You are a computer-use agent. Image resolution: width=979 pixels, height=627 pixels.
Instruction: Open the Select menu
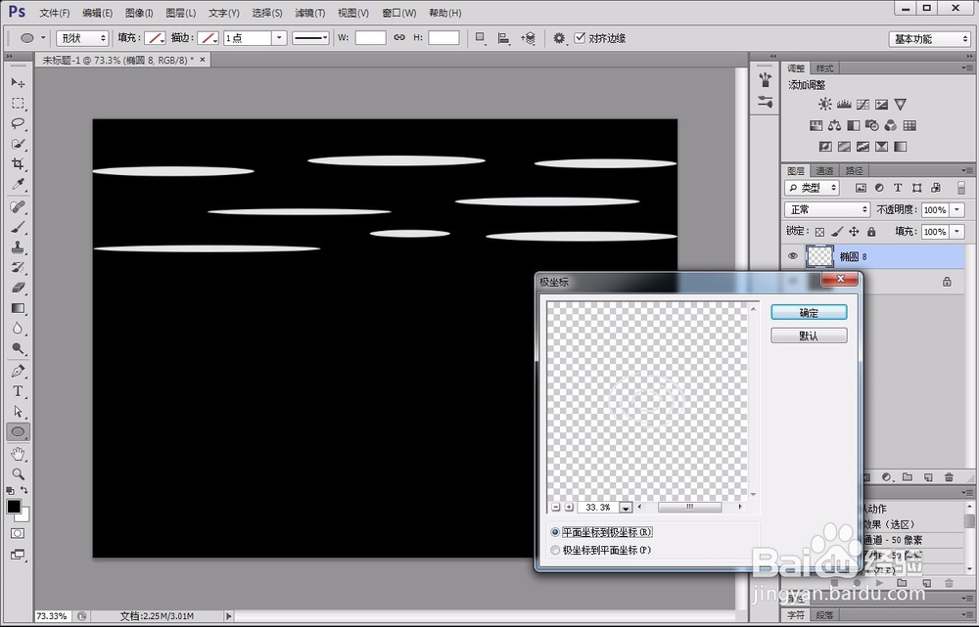(267, 13)
